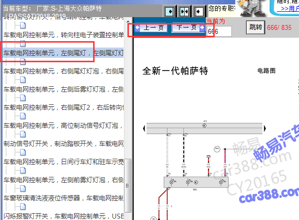The height and width of the screenshot is (220, 299).
Task: Click the 666/ 835 page counter text
Action: coord(279,27)
